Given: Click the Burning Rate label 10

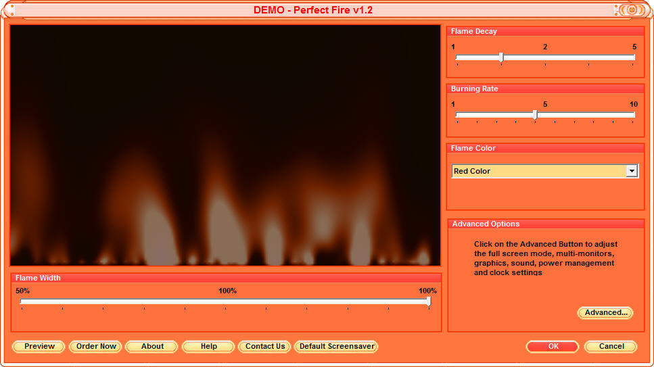Looking at the screenshot, I should [x=634, y=104].
